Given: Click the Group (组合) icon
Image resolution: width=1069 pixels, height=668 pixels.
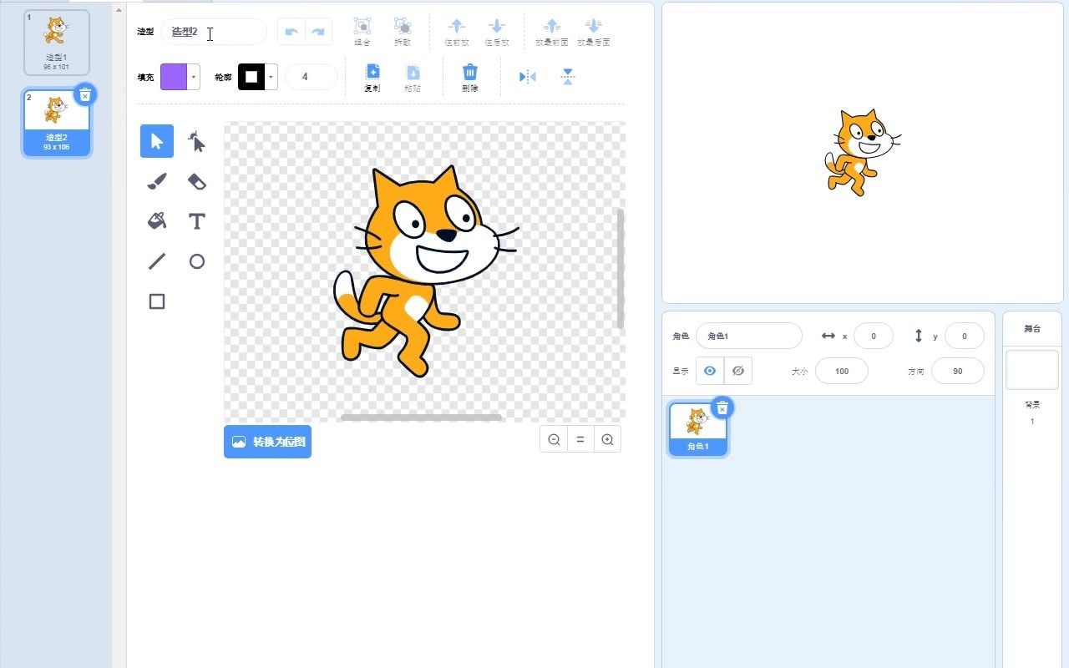Looking at the screenshot, I should click(362, 26).
